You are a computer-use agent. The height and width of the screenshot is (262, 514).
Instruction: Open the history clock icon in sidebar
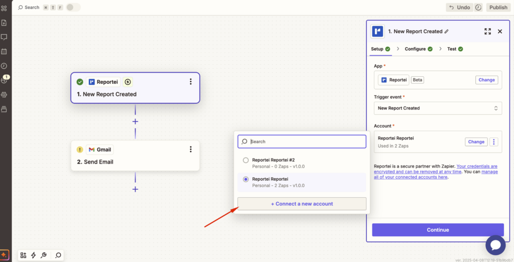[x=4, y=66]
